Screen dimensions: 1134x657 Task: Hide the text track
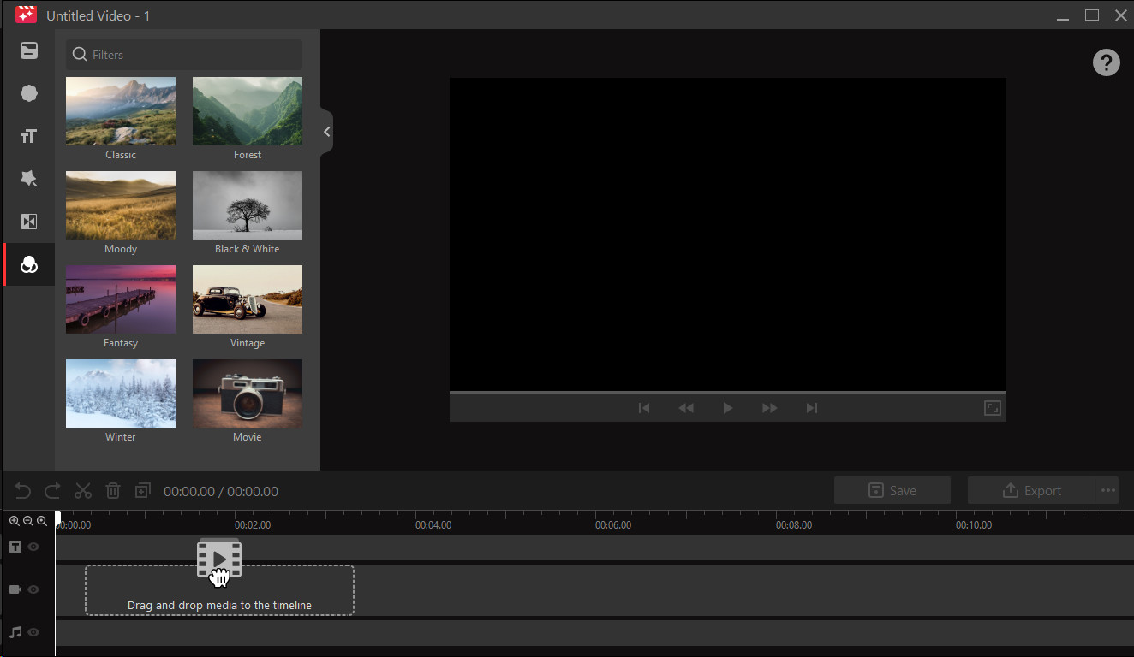[x=33, y=547]
